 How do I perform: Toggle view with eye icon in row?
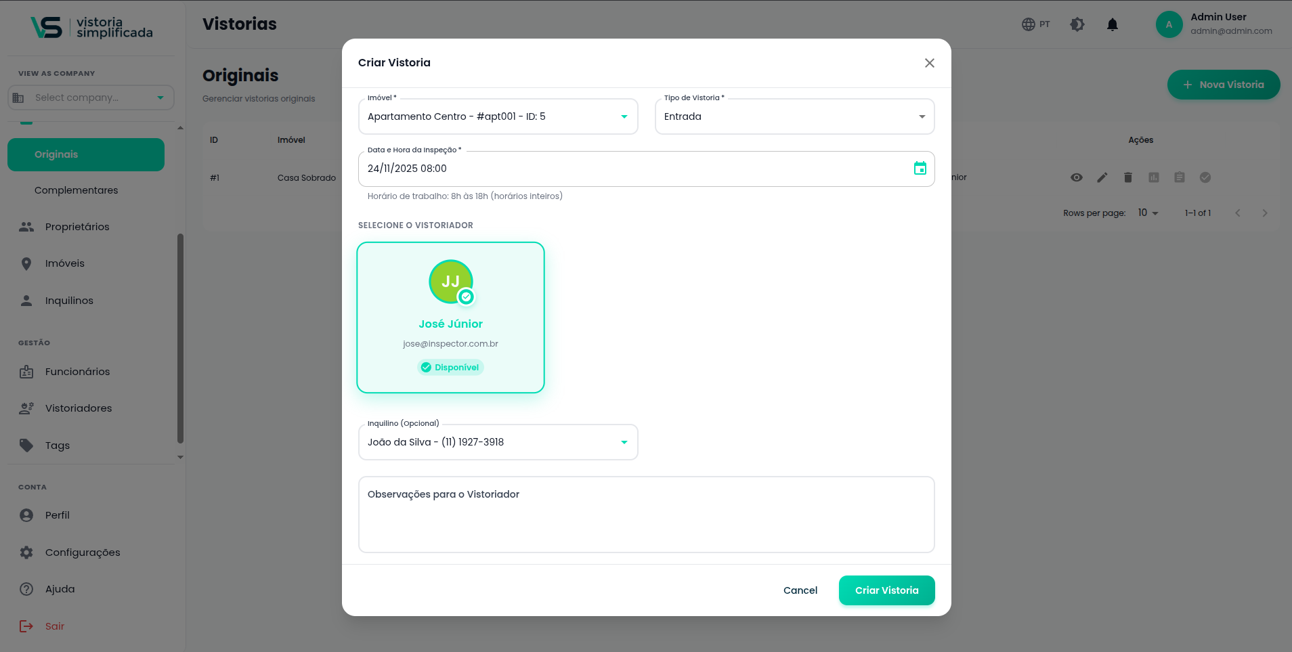(x=1076, y=177)
